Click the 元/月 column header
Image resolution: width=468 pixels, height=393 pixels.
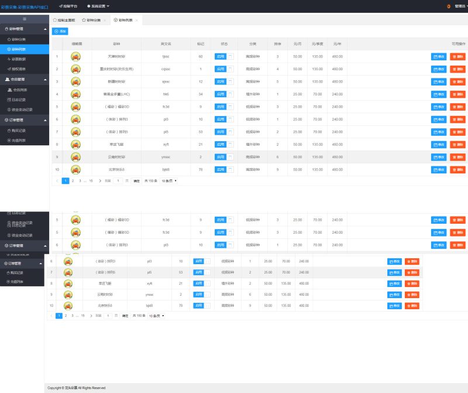(x=297, y=44)
